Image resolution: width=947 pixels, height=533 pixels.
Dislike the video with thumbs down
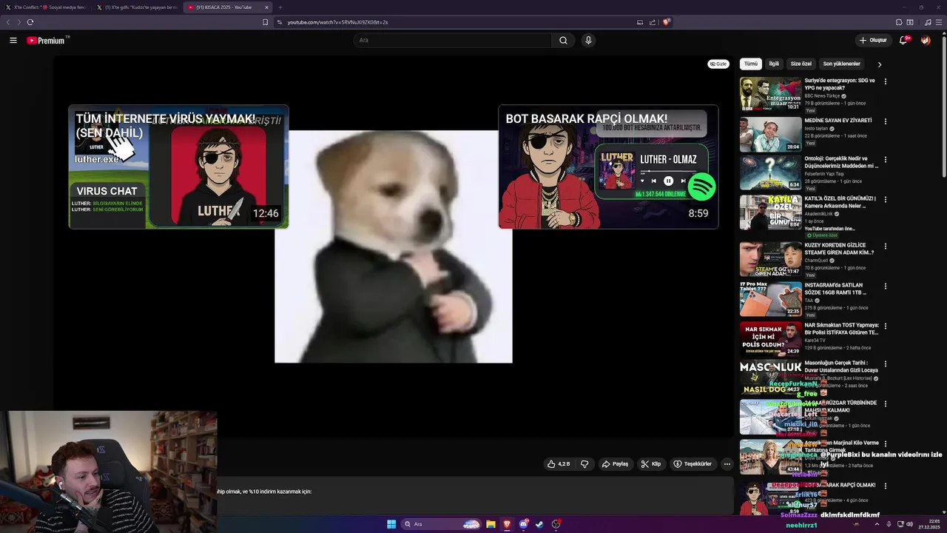coord(584,464)
